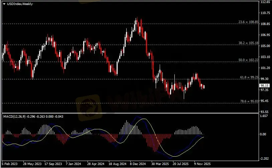Select the 1.657 MACD scale value
The height and width of the screenshot is (168, 272).
(x=264, y=116)
